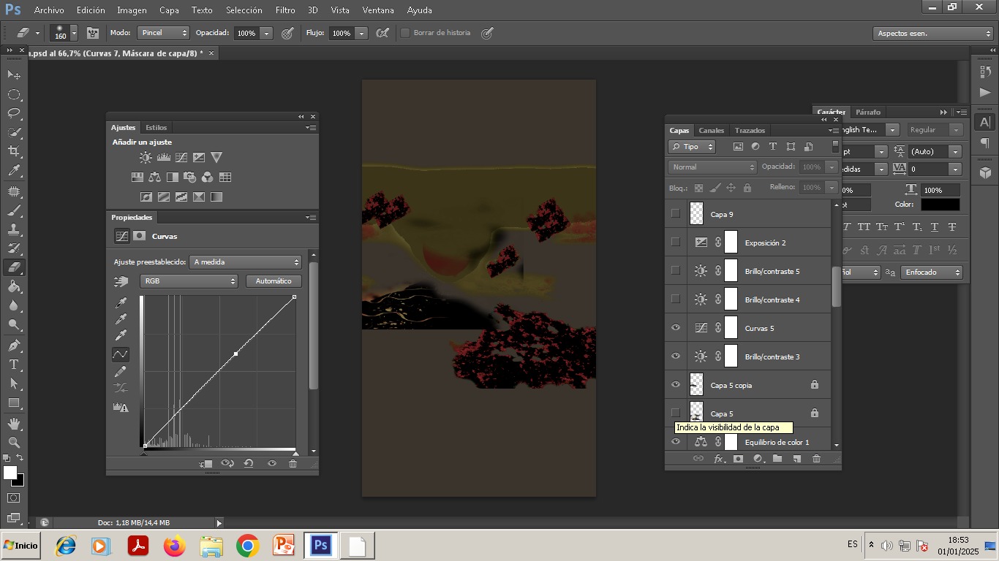Delete layer with Capas trash icon

(817, 459)
